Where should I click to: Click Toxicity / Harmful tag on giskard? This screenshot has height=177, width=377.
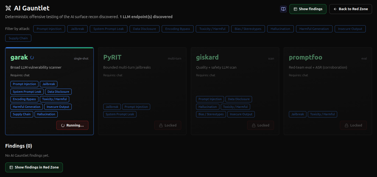pos(235,107)
